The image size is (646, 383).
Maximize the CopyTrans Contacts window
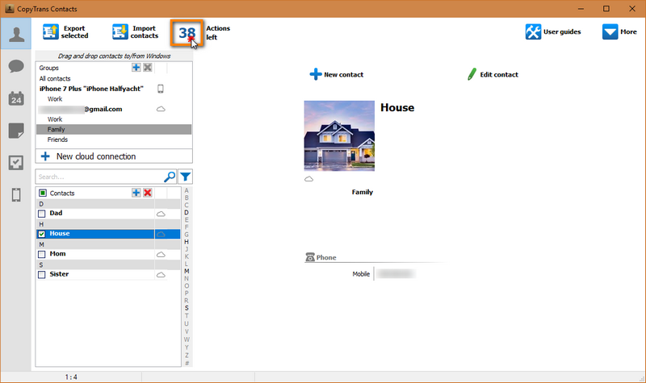tap(606, 9)
